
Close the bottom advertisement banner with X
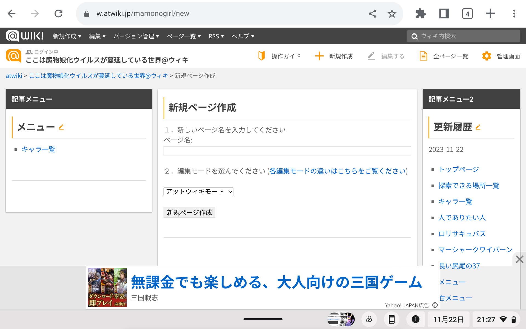519,259
